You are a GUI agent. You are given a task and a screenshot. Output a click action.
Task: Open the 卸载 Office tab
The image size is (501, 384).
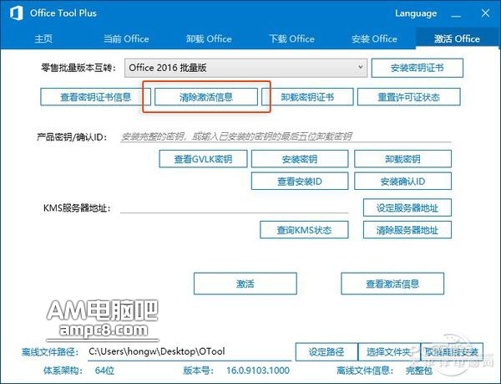(x=209, y=38)
